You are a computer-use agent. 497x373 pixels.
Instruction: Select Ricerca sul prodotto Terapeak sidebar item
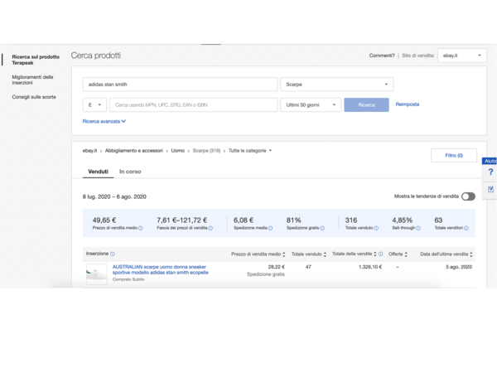36,60
